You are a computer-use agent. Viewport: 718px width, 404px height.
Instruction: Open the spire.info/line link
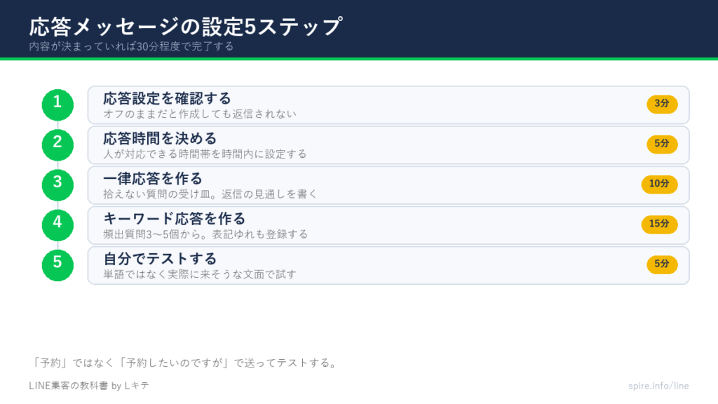point(658,386)
